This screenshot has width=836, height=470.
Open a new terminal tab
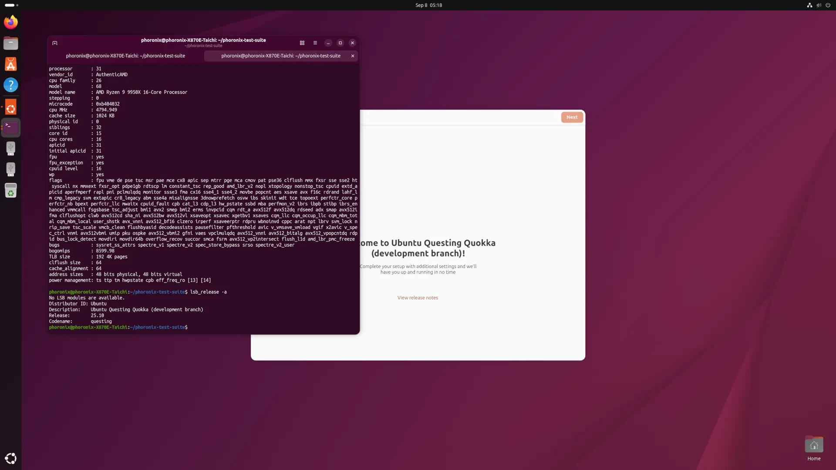55,43
